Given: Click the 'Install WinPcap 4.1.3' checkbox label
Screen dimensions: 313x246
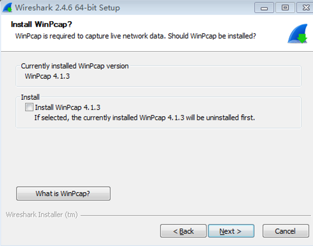Looking at the screenshot, I should (x=67, y=108).
